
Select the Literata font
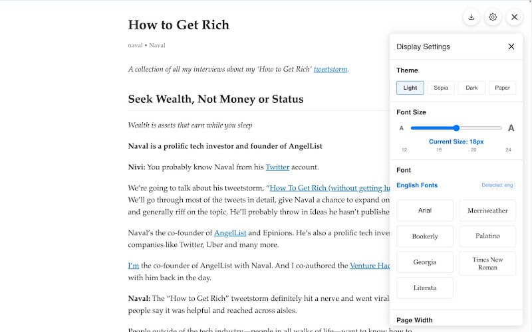coord(425,288)
